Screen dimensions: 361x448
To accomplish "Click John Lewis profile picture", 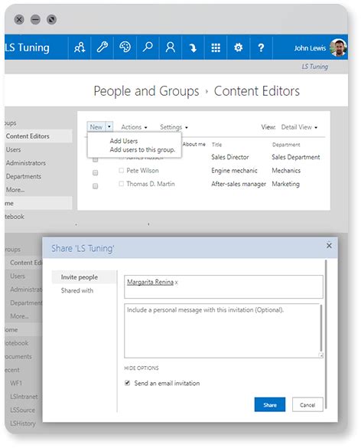I will 338,47.
